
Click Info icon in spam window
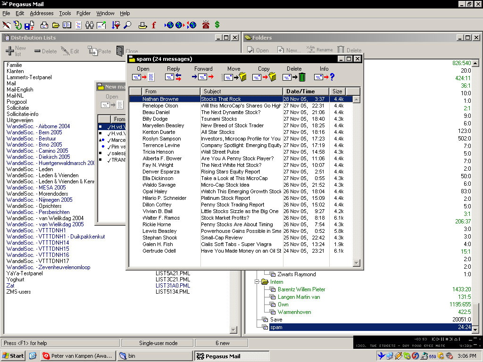click(324, 74)
